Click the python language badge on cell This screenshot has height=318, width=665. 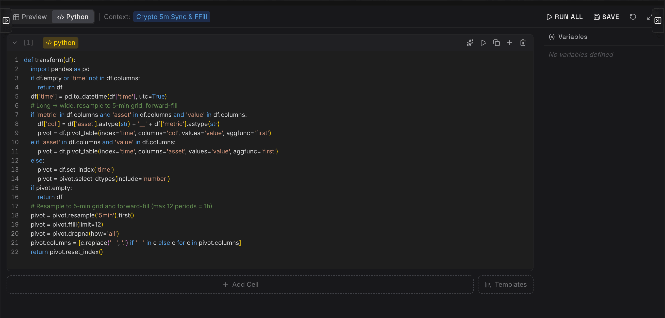coord(60,43)
